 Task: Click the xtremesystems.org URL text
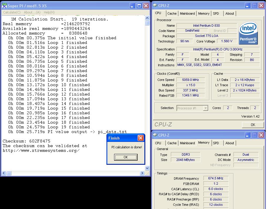tap(41, 151)
